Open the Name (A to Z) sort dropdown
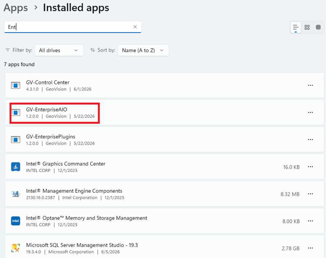The image size is (326, 258). click(x=143, y=50)
